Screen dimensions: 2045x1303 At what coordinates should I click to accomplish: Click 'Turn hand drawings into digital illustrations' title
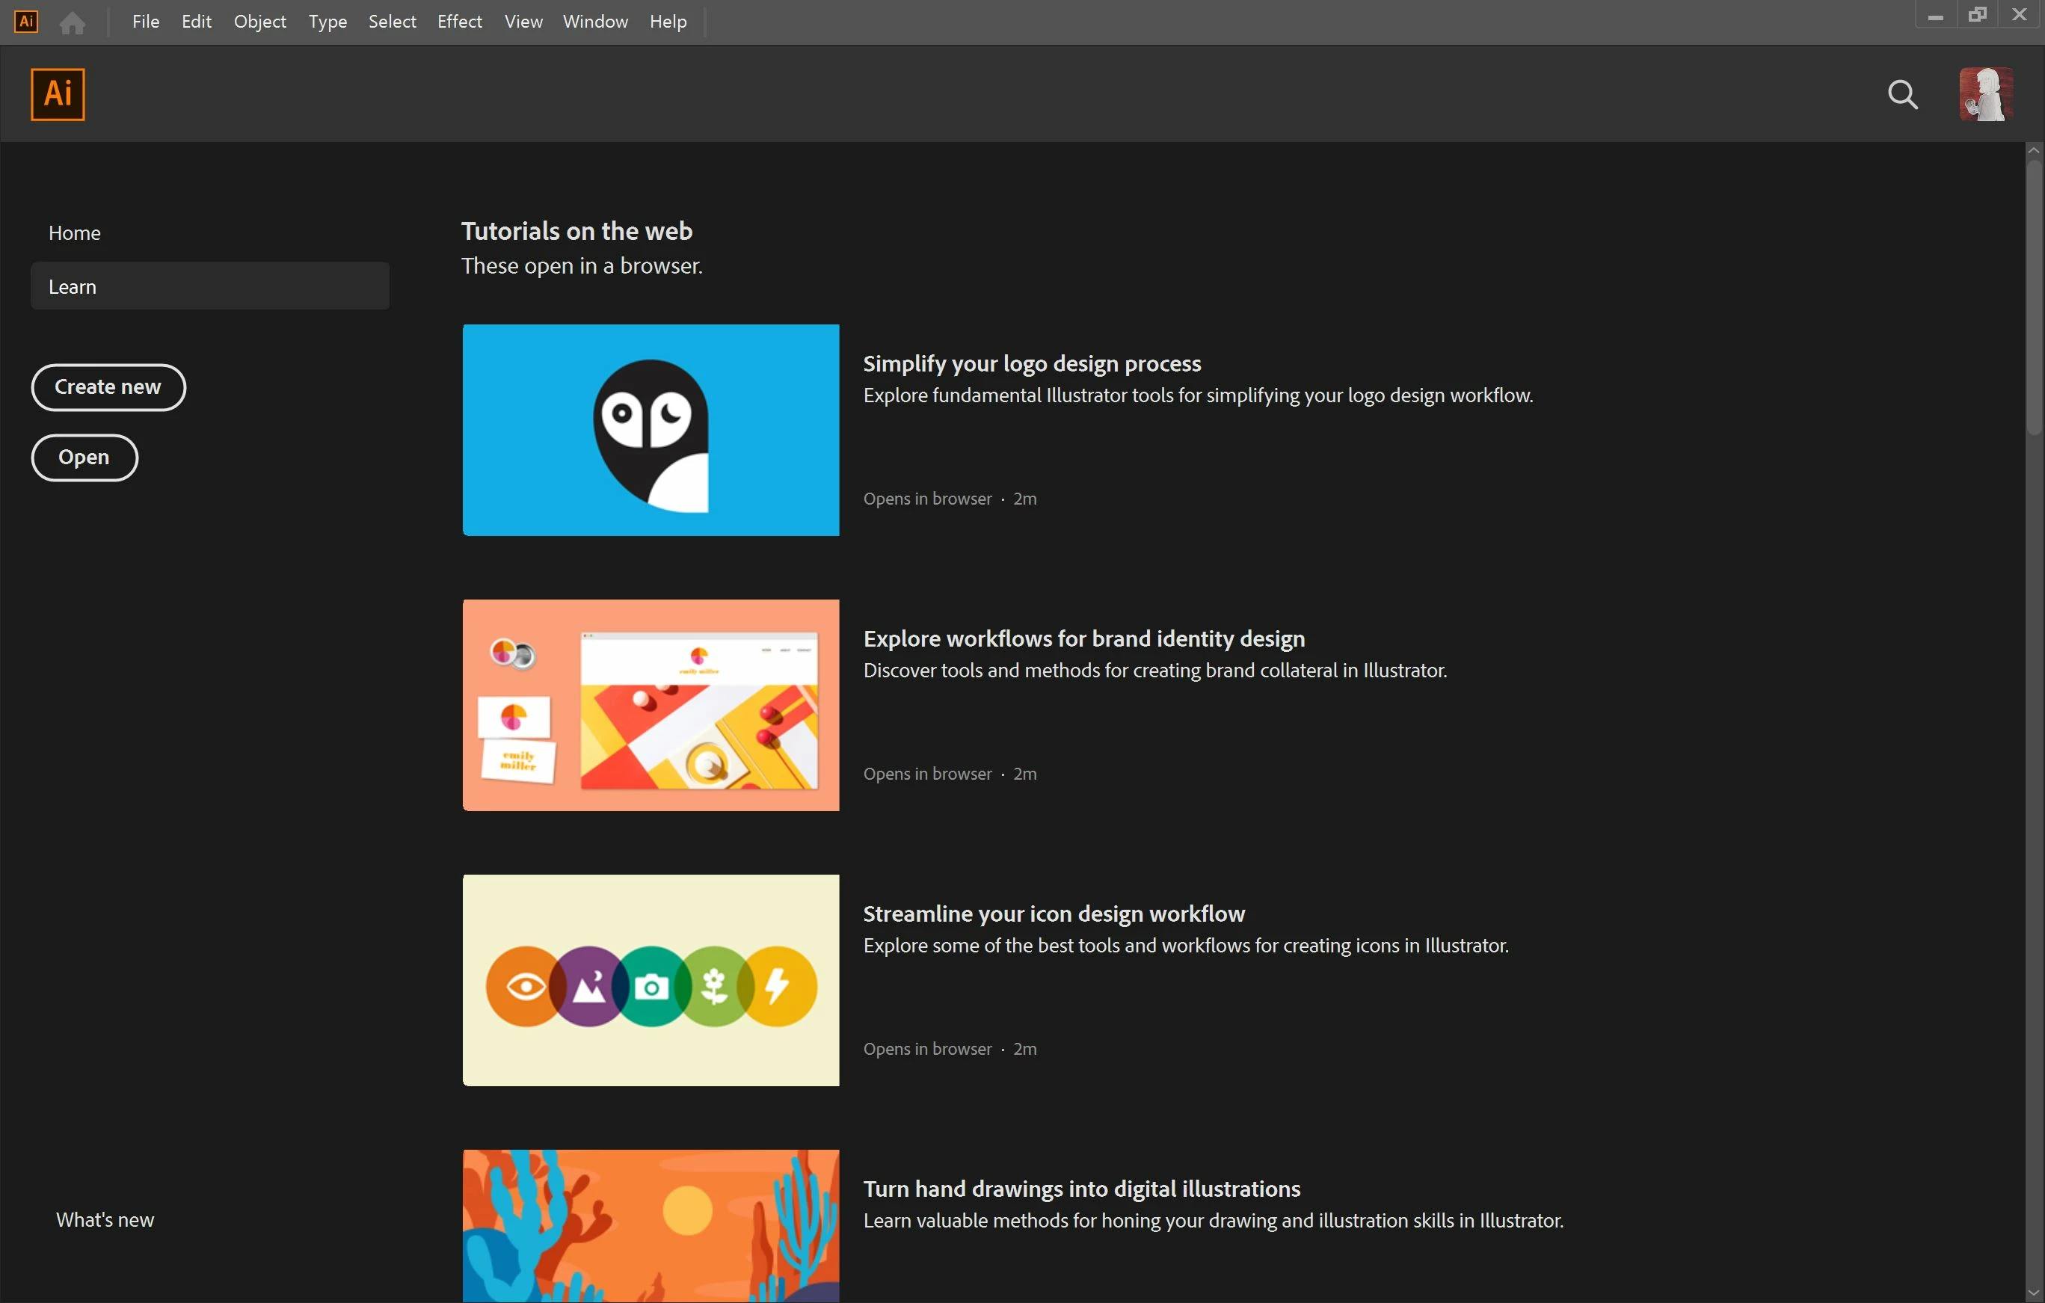[1081, 1189]
